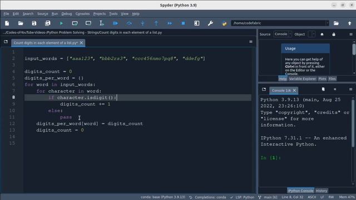The width and height of the screenshot is (356, 200).
Task: Open the Consoles menu
Action: (x=83, y=14)
